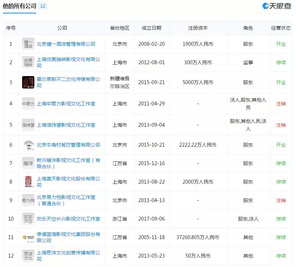
Task: Open 欢乐天空长兴影视文化工作室 link
Action: point(68,219)
